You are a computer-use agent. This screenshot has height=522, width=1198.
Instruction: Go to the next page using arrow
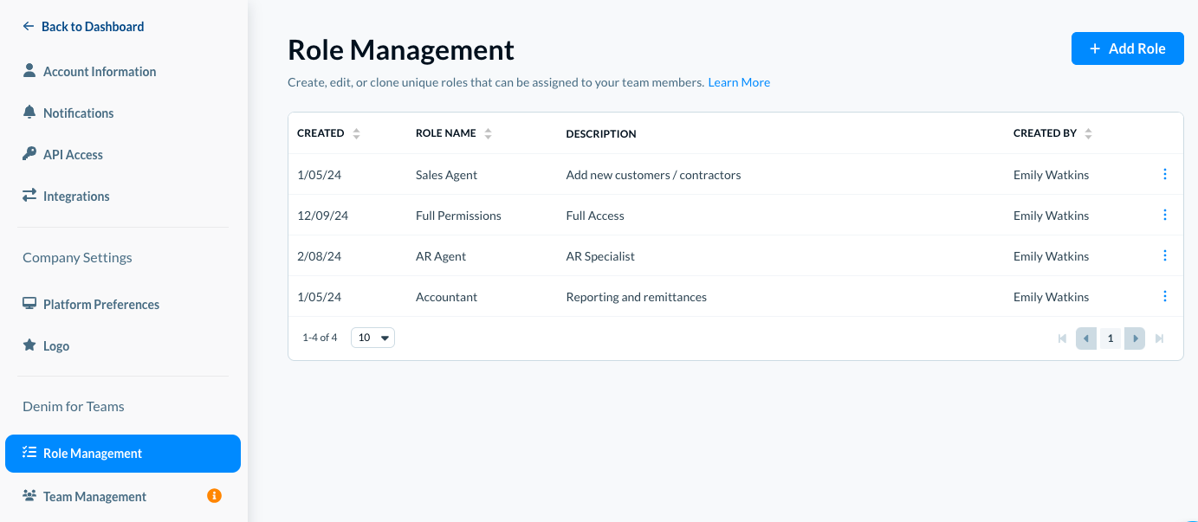coord(1135,338)
